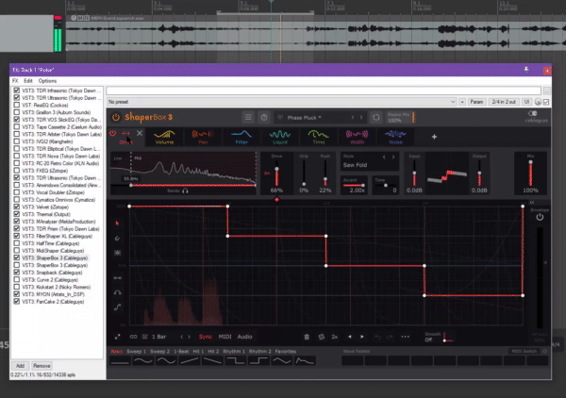Click the Remove button below FX list
The width and height of the screenshot is (566, 398).
[x=42, y=366]
